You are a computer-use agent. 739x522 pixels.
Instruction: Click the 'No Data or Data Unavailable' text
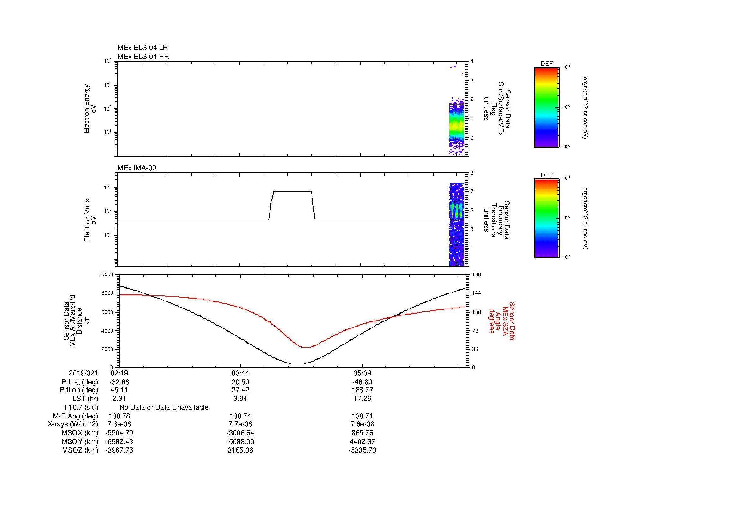(164, 407)
